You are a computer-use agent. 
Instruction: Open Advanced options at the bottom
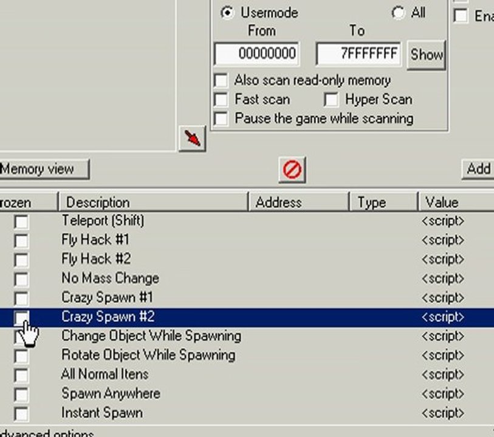[47, 433]
